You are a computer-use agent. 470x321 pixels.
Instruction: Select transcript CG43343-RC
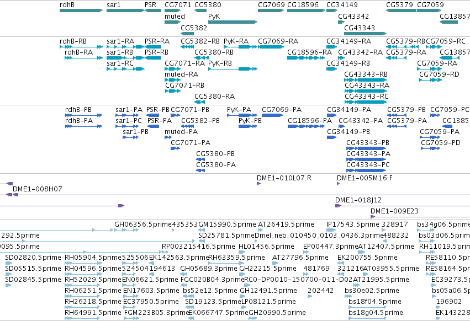tap(366, 103)
